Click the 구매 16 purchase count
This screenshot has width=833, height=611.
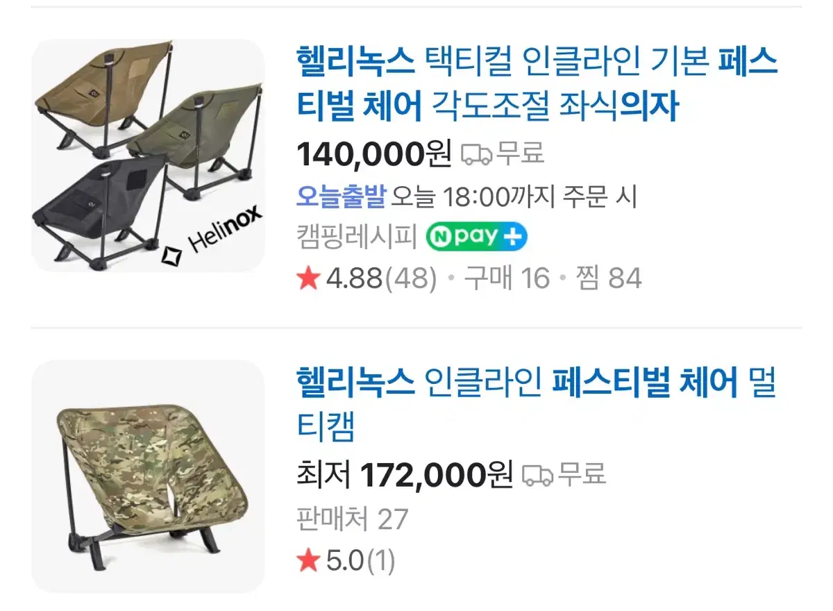point(507,279)
